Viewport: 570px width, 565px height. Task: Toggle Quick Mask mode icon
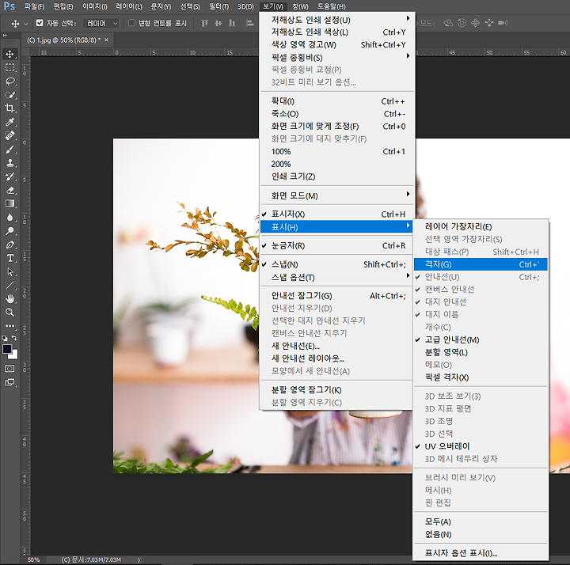coord(9,369)
